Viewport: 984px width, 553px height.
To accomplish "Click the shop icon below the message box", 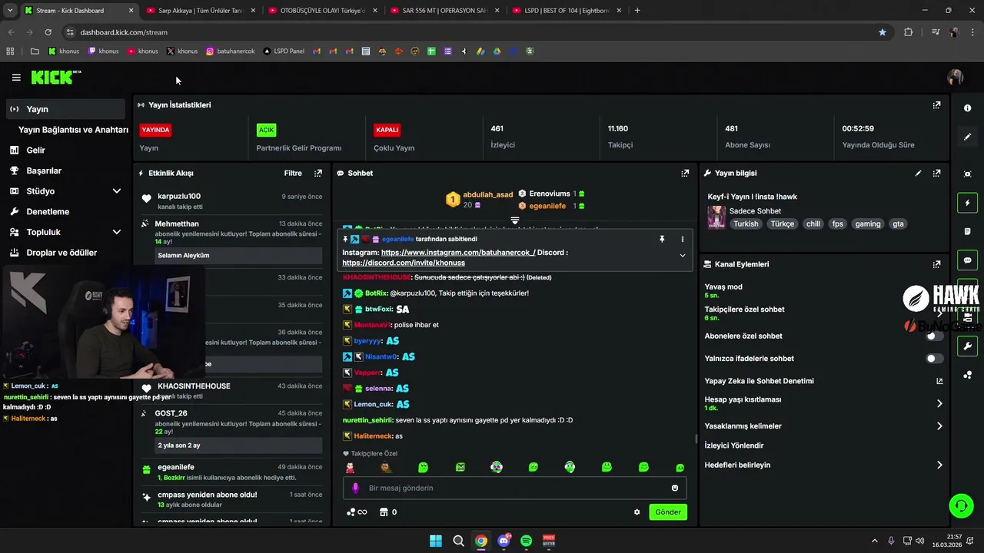I will [x=384, y=512].
